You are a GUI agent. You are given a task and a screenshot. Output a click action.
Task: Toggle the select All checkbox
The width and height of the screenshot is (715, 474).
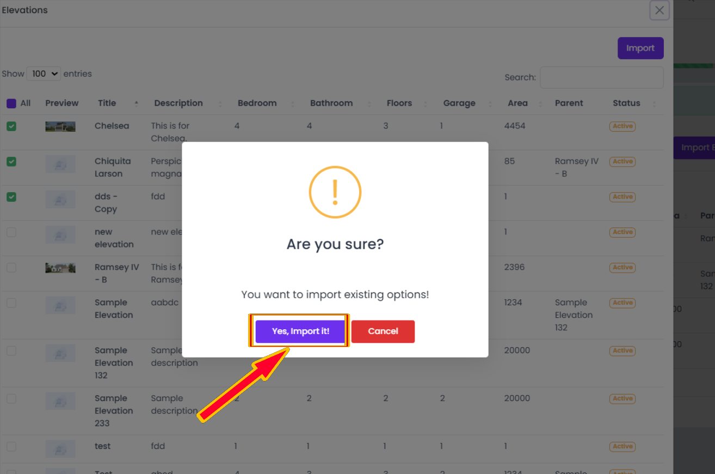(11, 103)
